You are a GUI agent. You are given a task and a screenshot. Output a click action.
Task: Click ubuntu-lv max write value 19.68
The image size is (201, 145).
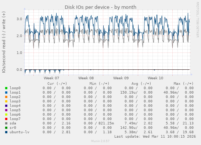click(188, 132)
